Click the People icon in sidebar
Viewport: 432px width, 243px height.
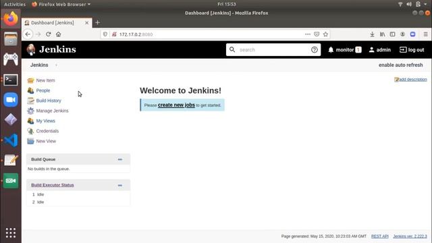tap(30, 90)
